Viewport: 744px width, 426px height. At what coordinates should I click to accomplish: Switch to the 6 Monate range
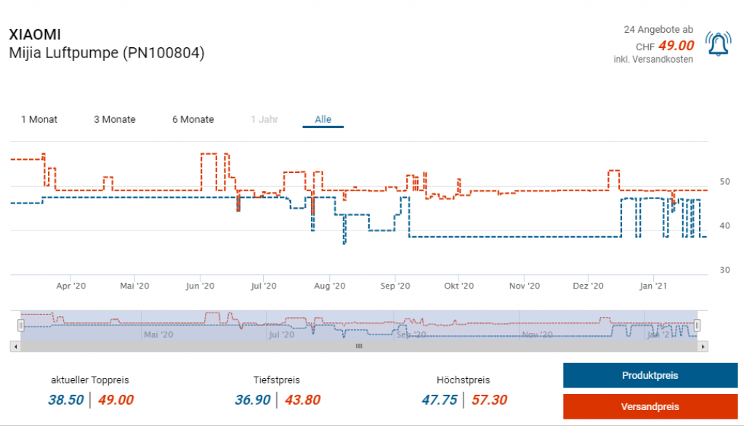[x=193, y=119]
